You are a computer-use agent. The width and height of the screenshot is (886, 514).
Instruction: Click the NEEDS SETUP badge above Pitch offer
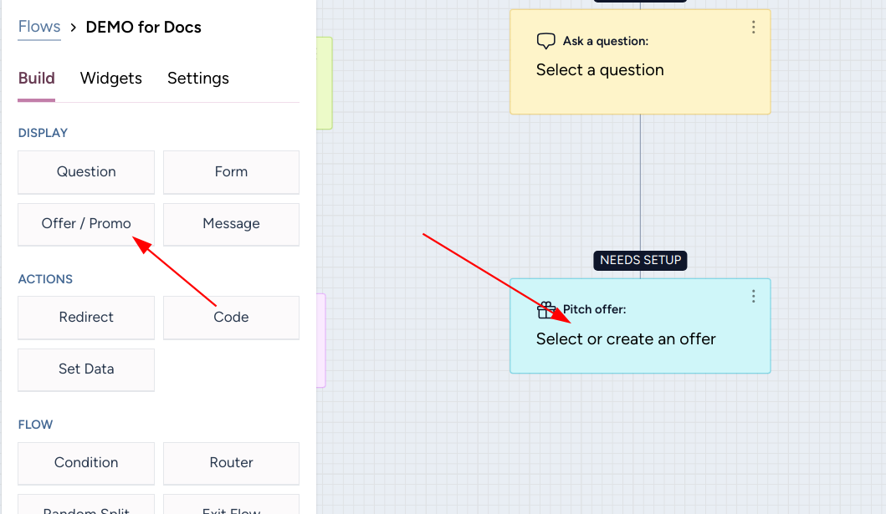[x=641, y=260]
